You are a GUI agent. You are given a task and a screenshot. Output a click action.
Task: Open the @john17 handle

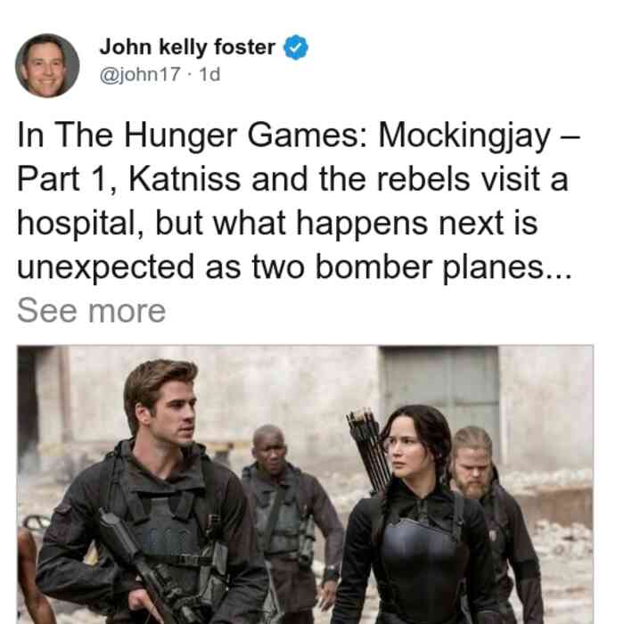(x=140, y=74)
